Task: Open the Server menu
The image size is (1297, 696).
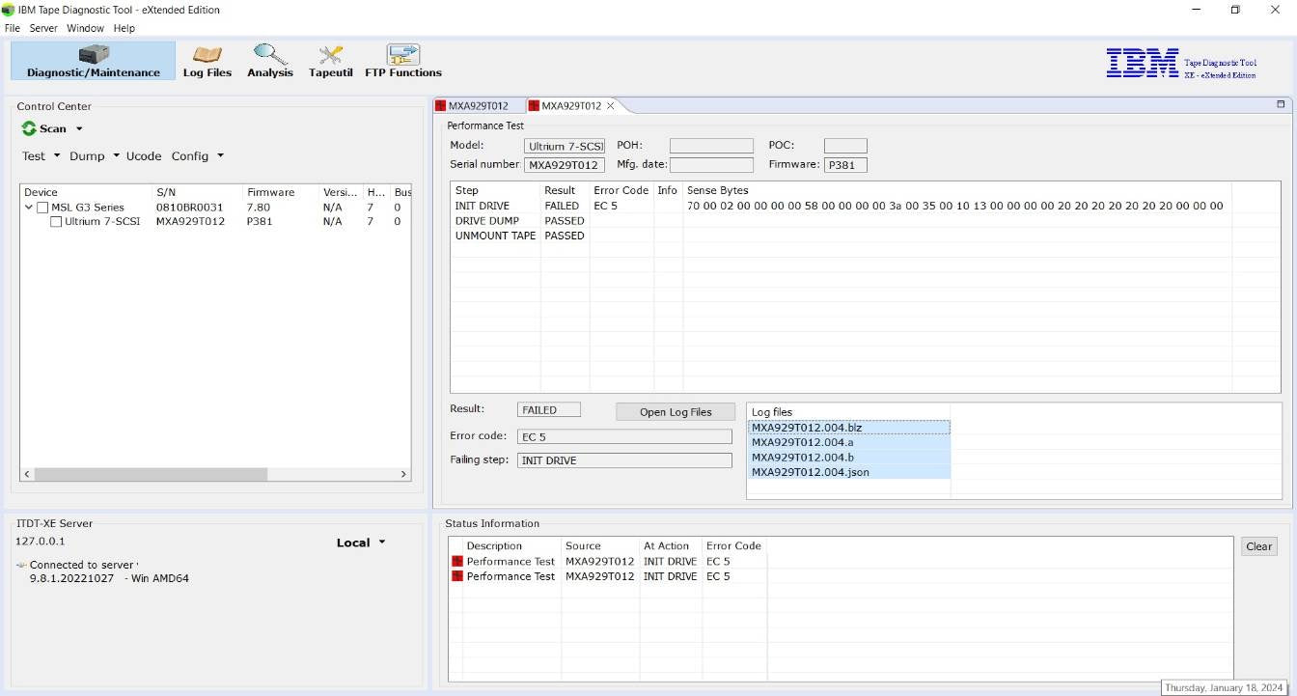Action: point(43,28)
